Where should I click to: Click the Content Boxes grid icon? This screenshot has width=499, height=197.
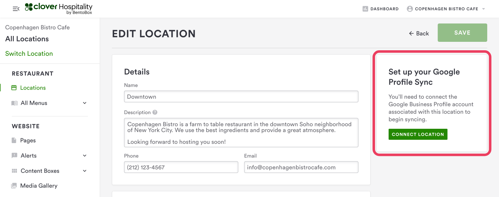[14, 171]
